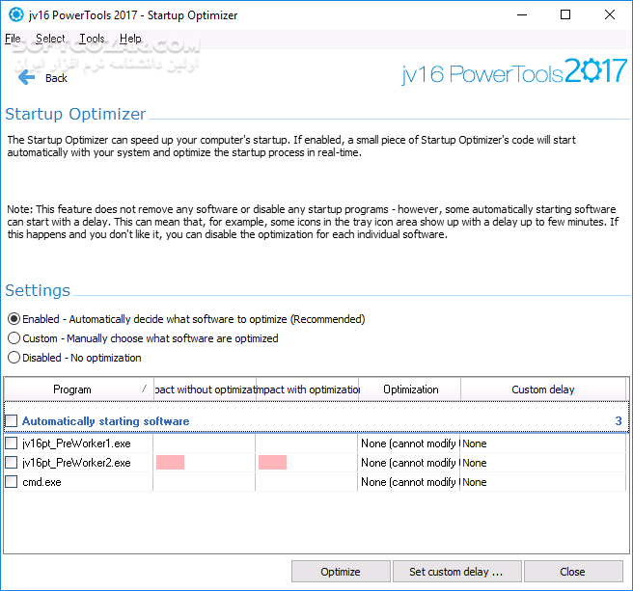633x591 pixels.
Task: Click the Custom delay column header
Action: 542,390
